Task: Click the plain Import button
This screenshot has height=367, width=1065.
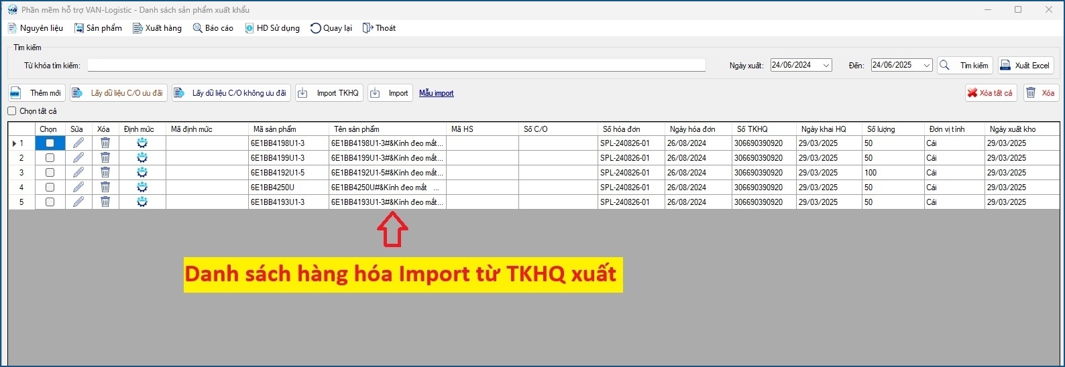Action: coord(390,93)
